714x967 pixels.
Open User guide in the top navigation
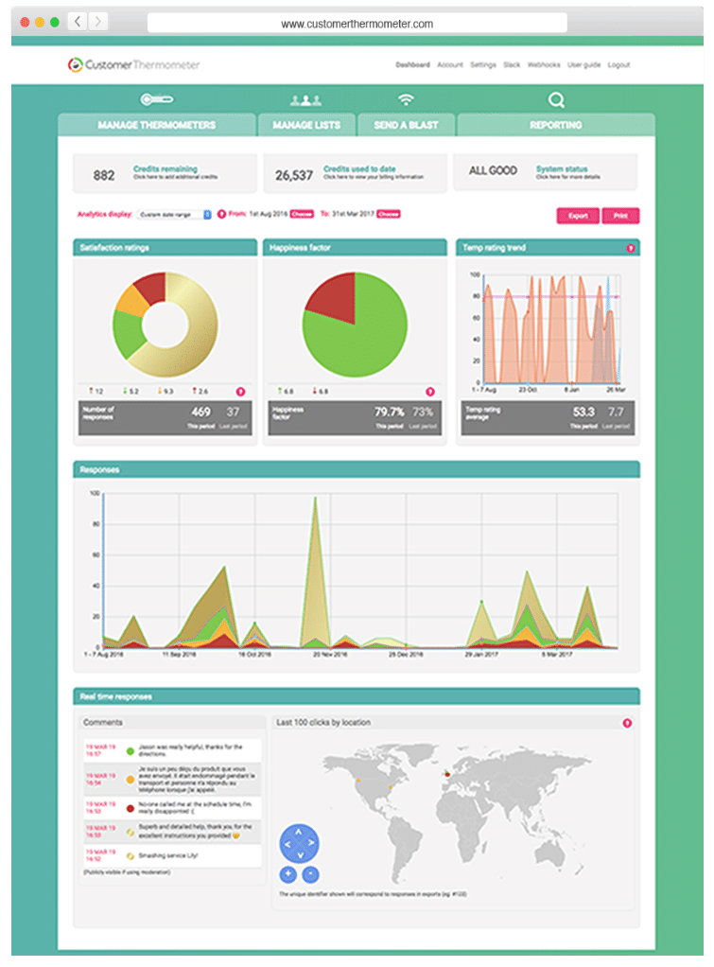(x=583, y=64)
